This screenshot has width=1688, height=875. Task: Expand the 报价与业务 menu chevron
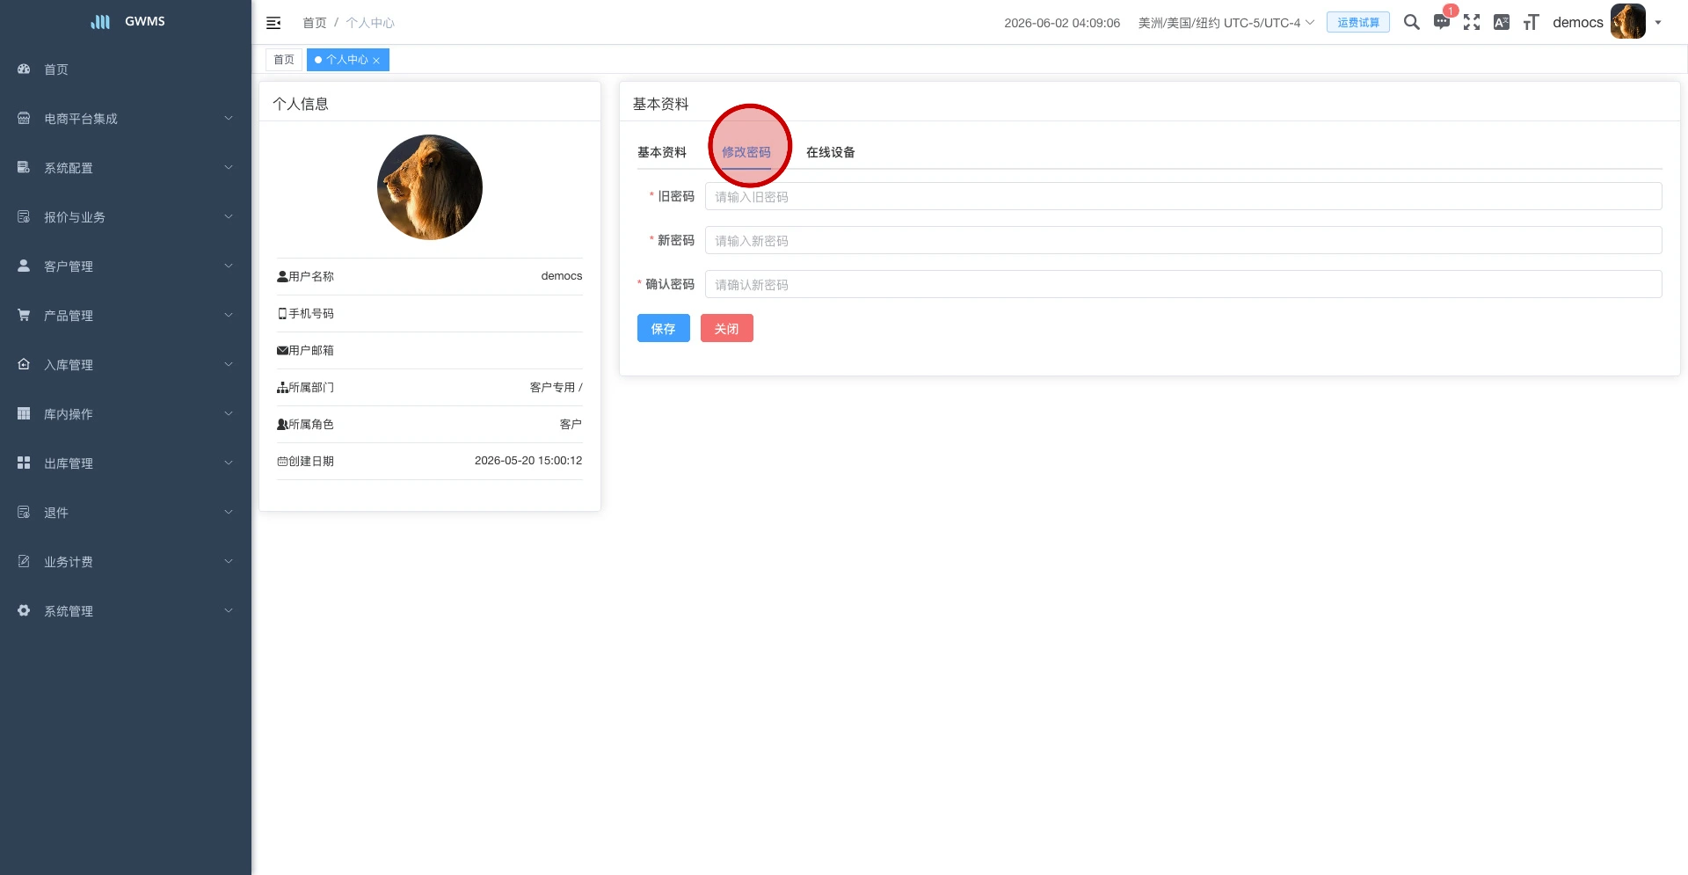[x=229, y=216]
